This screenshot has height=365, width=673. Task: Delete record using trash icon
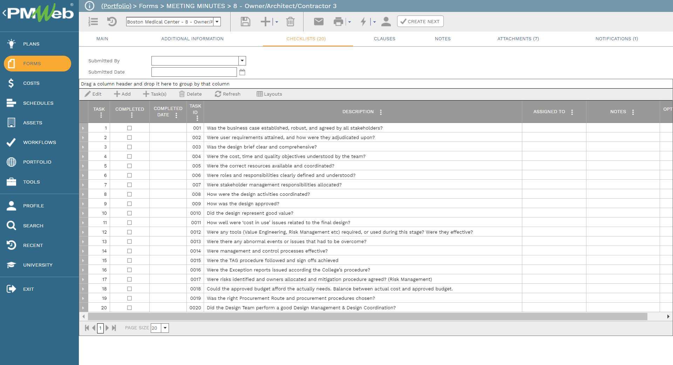coord(290,22)
